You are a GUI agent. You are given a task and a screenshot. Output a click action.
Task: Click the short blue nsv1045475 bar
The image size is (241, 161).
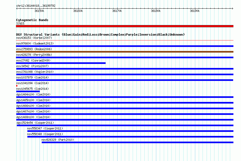28,91
